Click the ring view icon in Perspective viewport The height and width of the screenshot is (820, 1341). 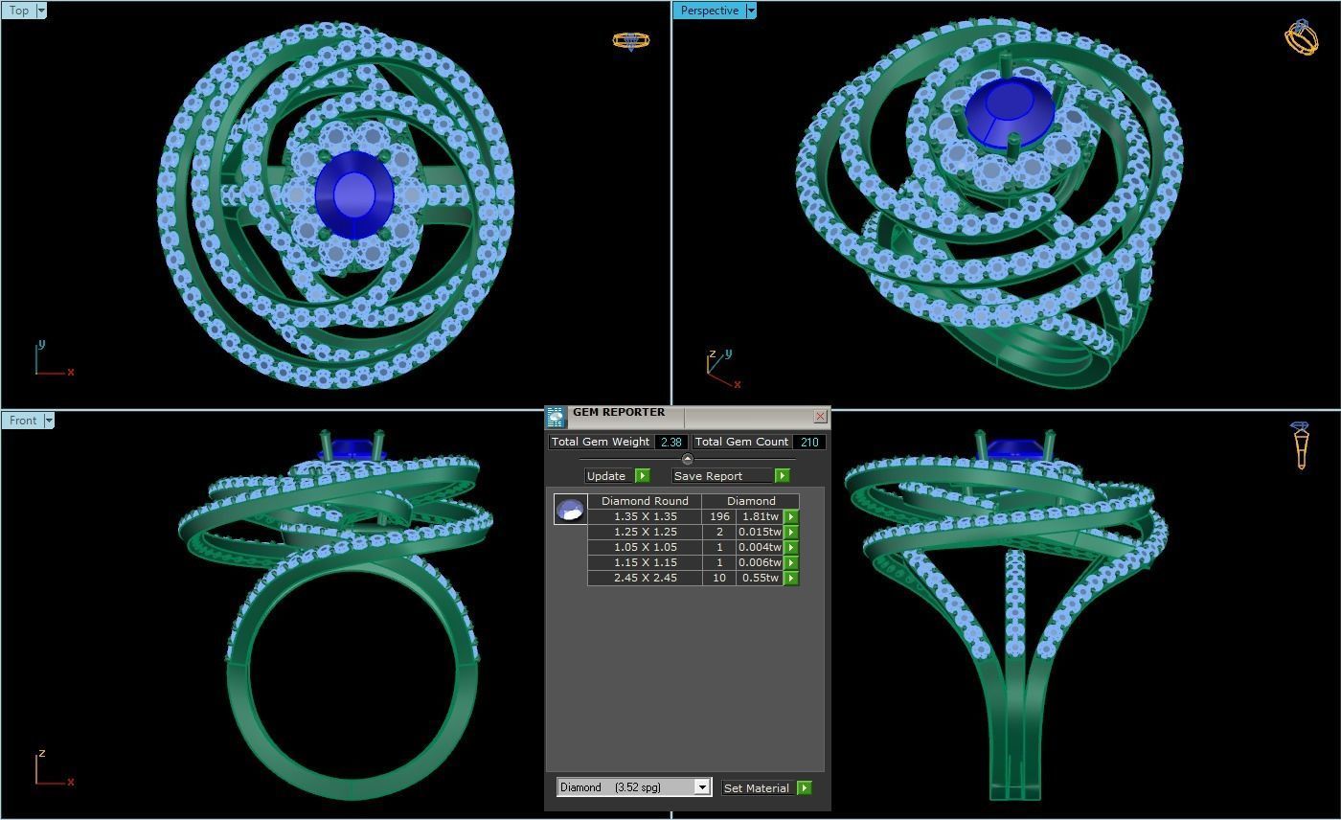[x=1302, y=37]
